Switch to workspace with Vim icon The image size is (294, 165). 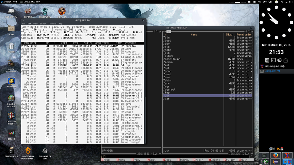265,162
